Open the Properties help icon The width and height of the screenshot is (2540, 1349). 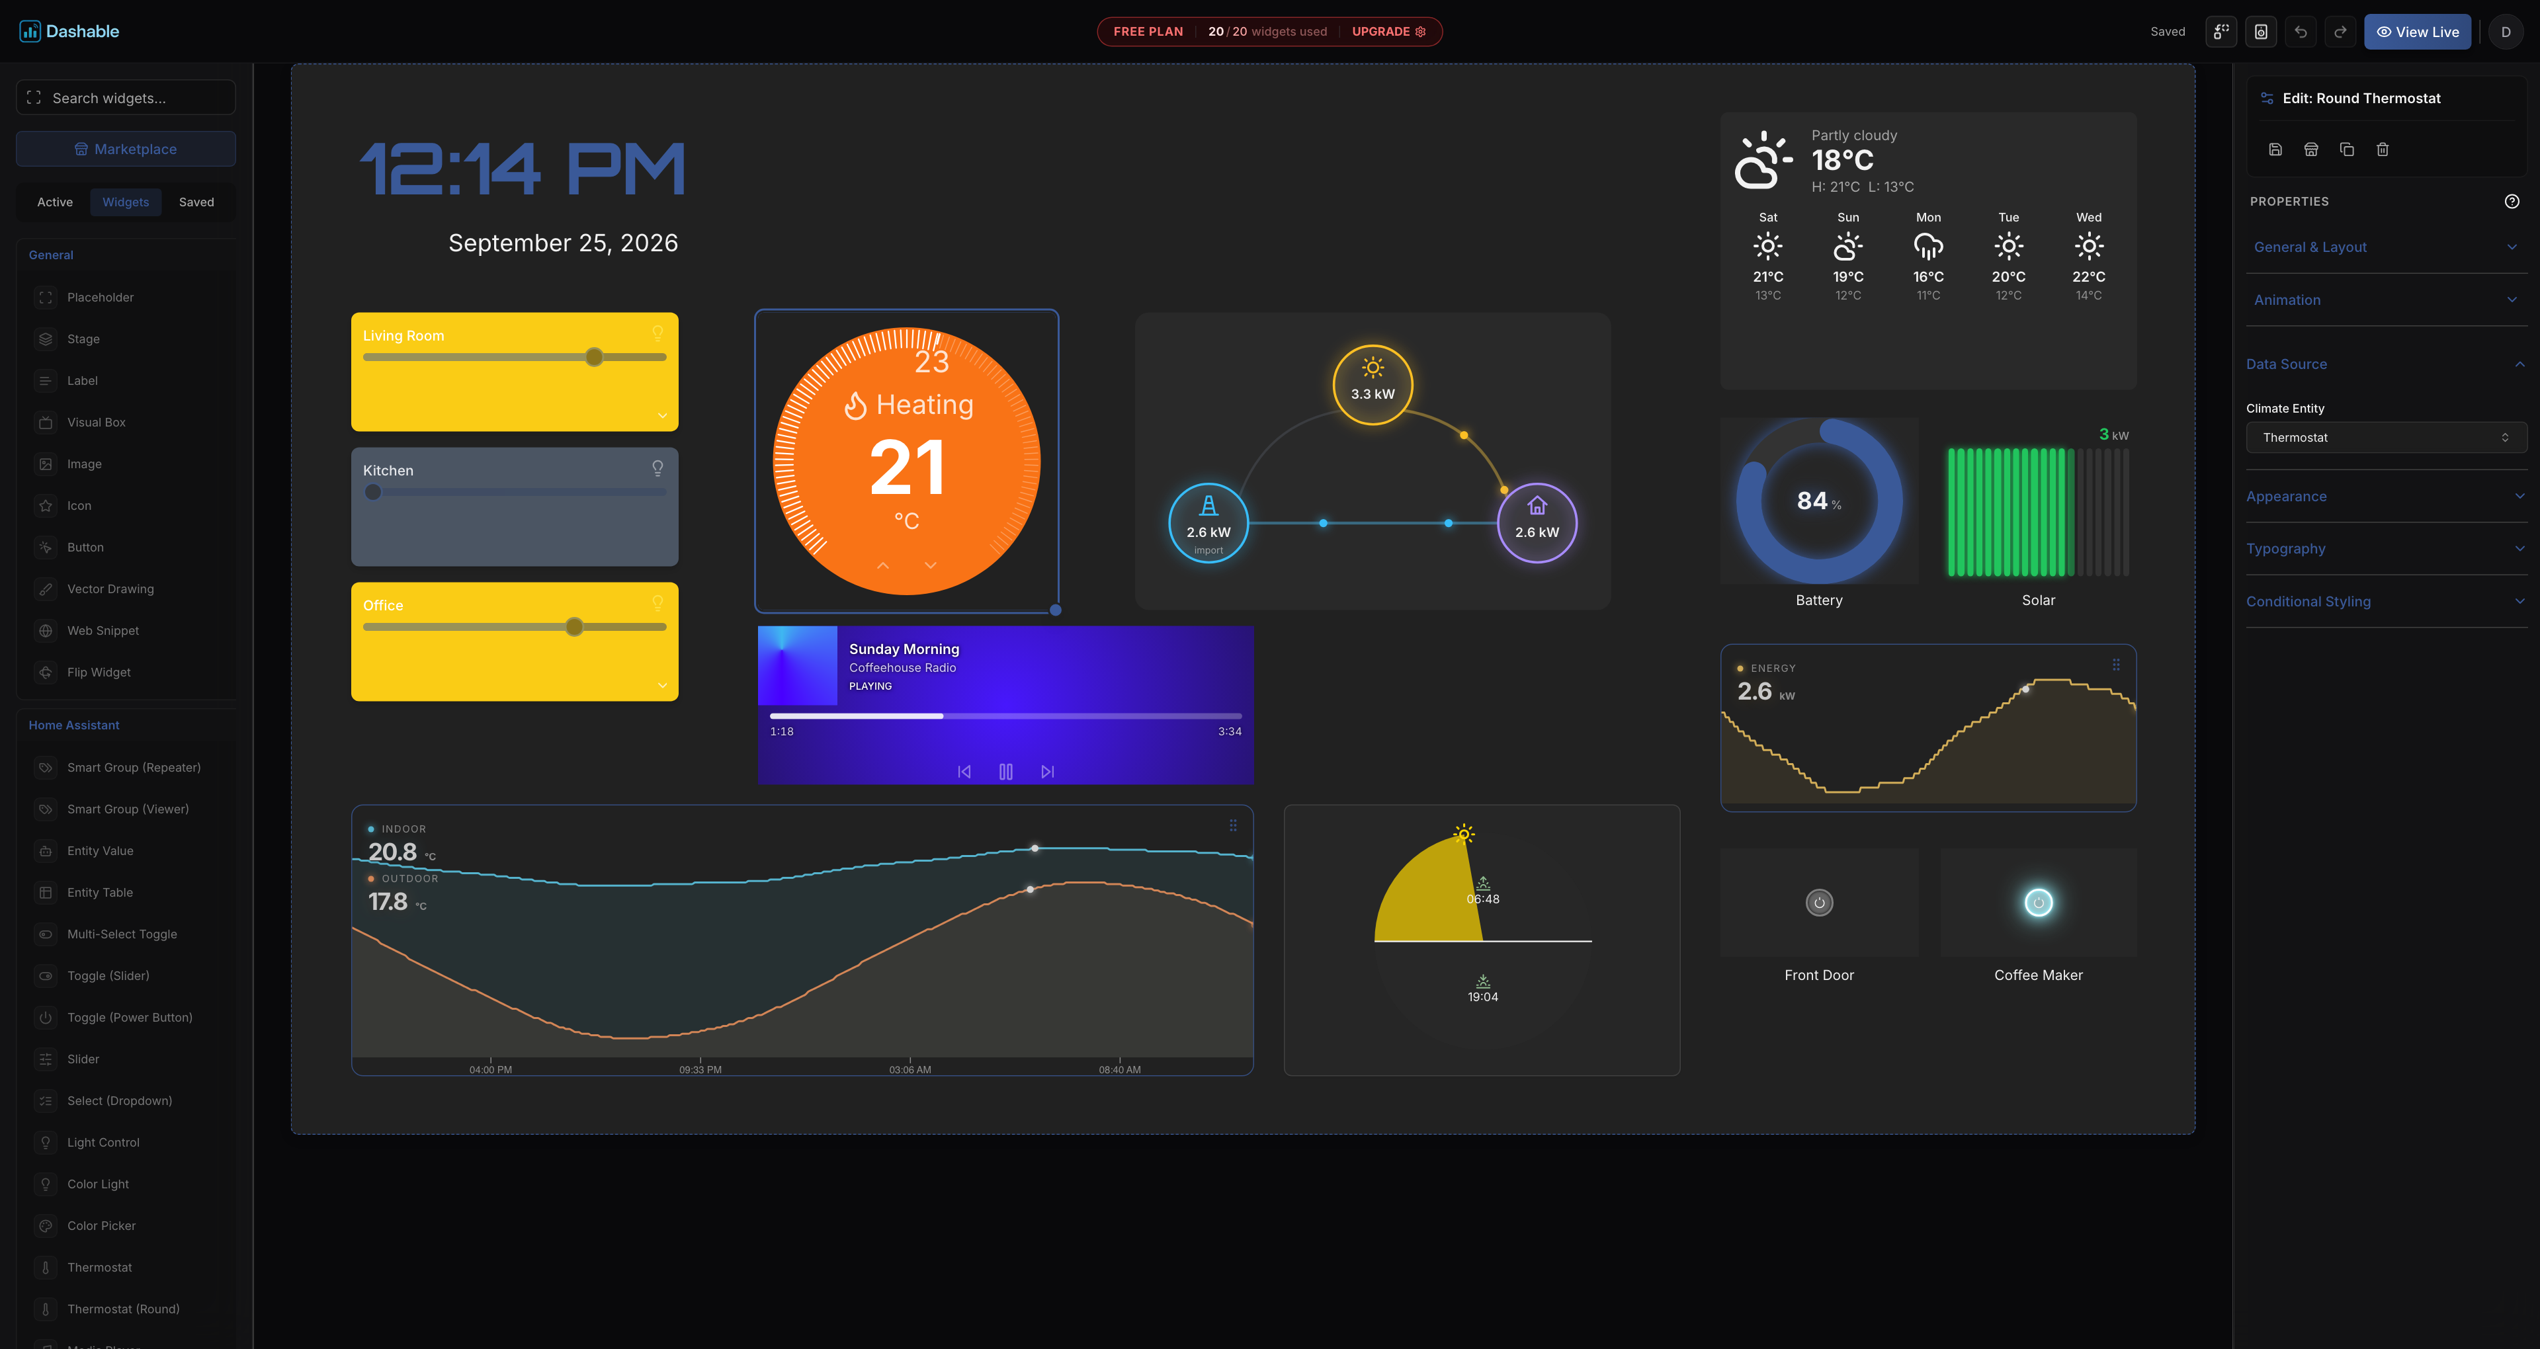(2512, 201)
